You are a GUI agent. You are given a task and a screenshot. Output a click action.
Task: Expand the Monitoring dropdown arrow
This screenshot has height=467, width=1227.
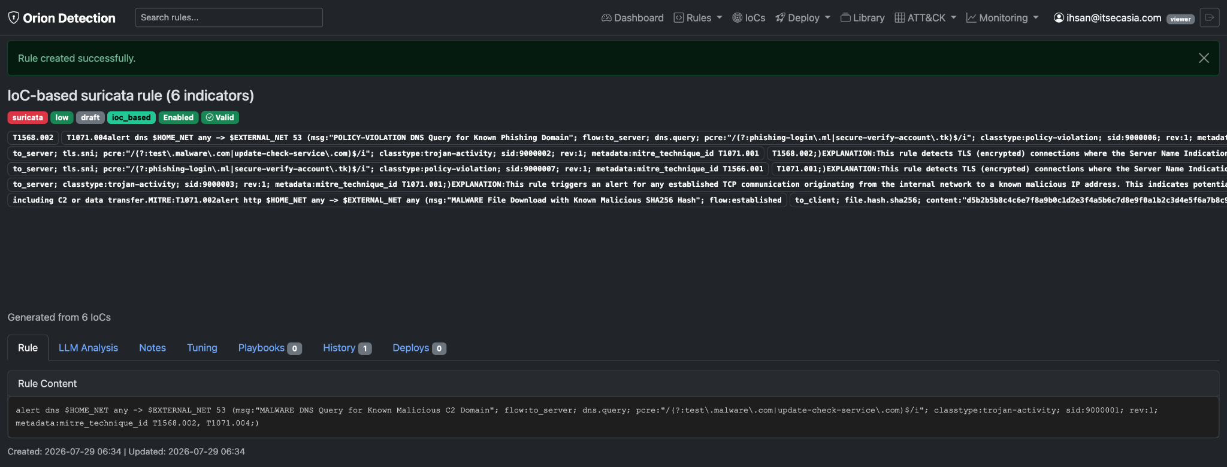(x=1035, y=18)
